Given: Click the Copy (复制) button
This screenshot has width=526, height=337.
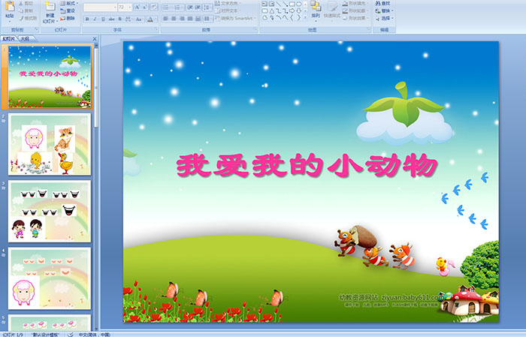Looking at the screenshot, I should click(26, 11).
